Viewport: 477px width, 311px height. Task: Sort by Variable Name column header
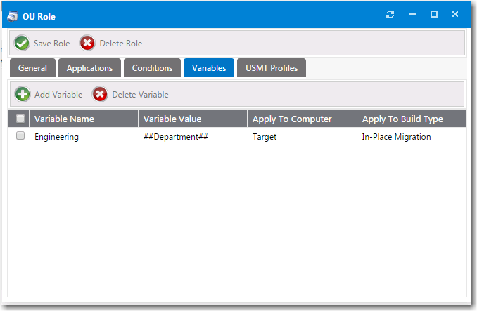[x=64, y=119]
